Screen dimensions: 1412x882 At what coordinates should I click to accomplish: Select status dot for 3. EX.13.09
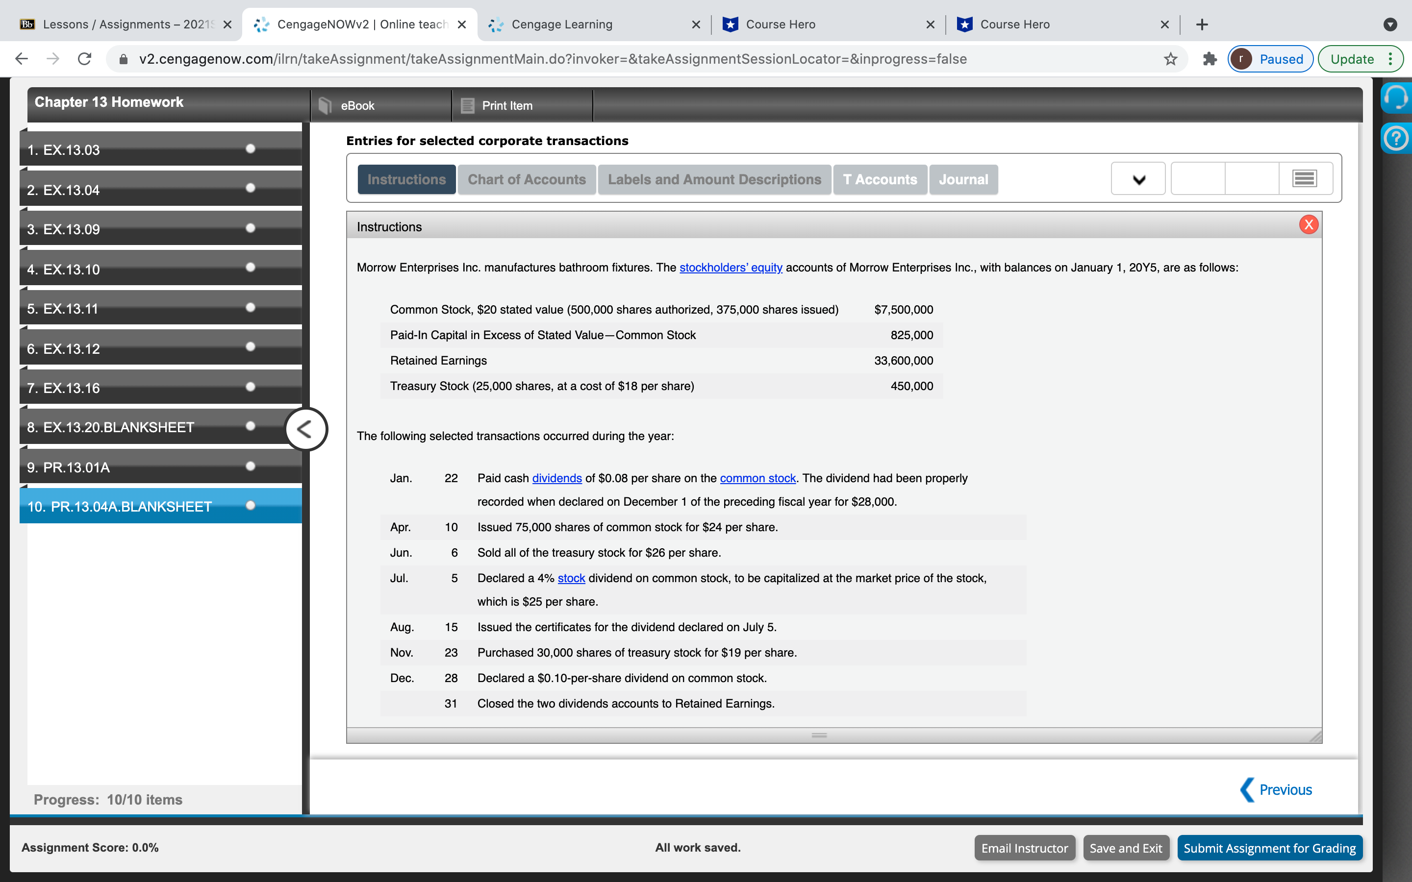point(251,228)
